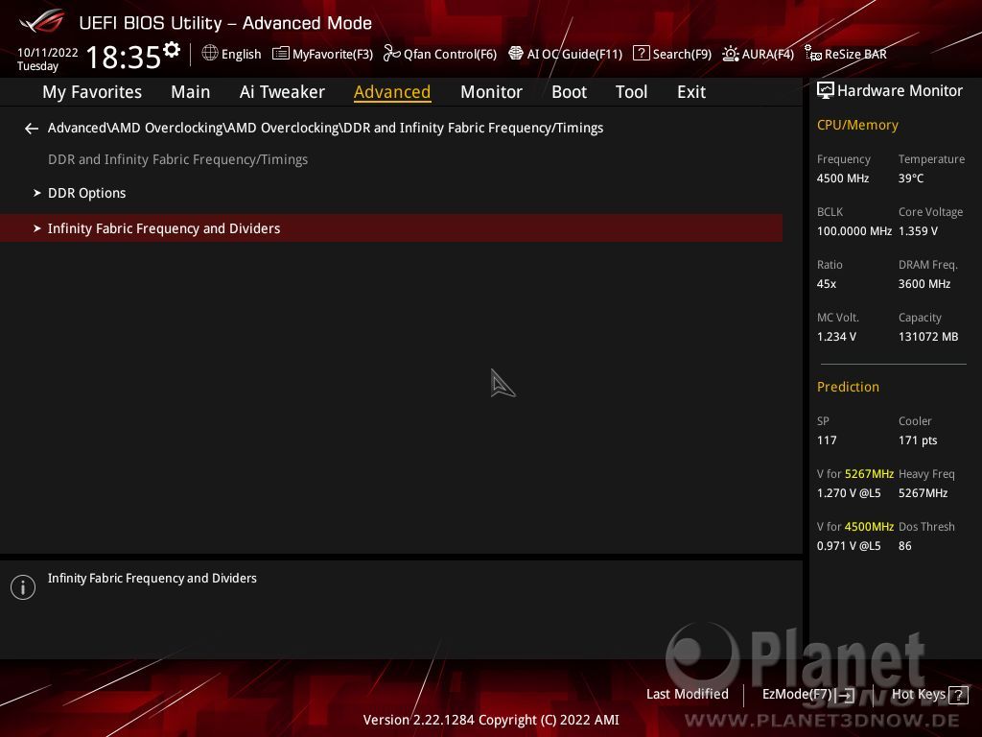982x737 pixels.
Task: Click the 3600 MHz DRAM frequency value
Action: coord(924,284)
